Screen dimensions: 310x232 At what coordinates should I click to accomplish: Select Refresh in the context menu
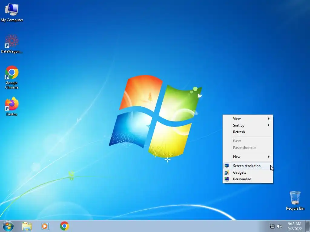[x=248, y=132]
